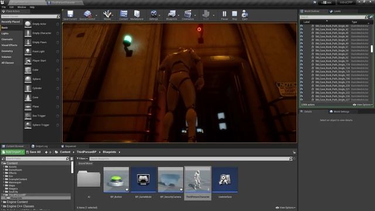Expand the Engine Content folder tree
Screen dimensions: 375x211
[2, 202]
